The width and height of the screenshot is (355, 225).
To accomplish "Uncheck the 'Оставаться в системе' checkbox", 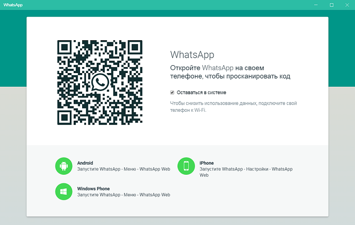I will coord(172,93).
